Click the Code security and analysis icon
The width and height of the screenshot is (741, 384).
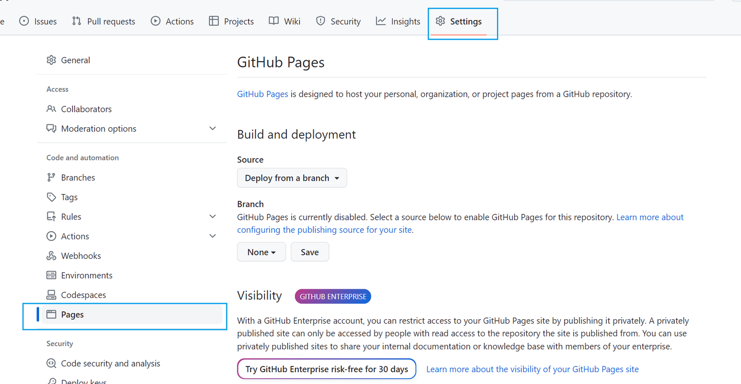coord(51,363)
